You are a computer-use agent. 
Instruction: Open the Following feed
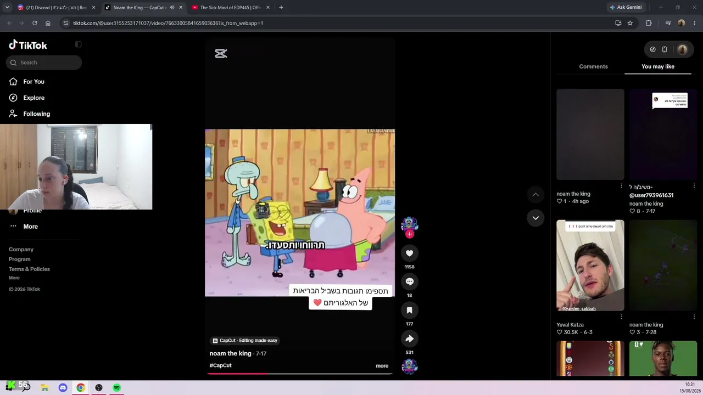[36, 114]
